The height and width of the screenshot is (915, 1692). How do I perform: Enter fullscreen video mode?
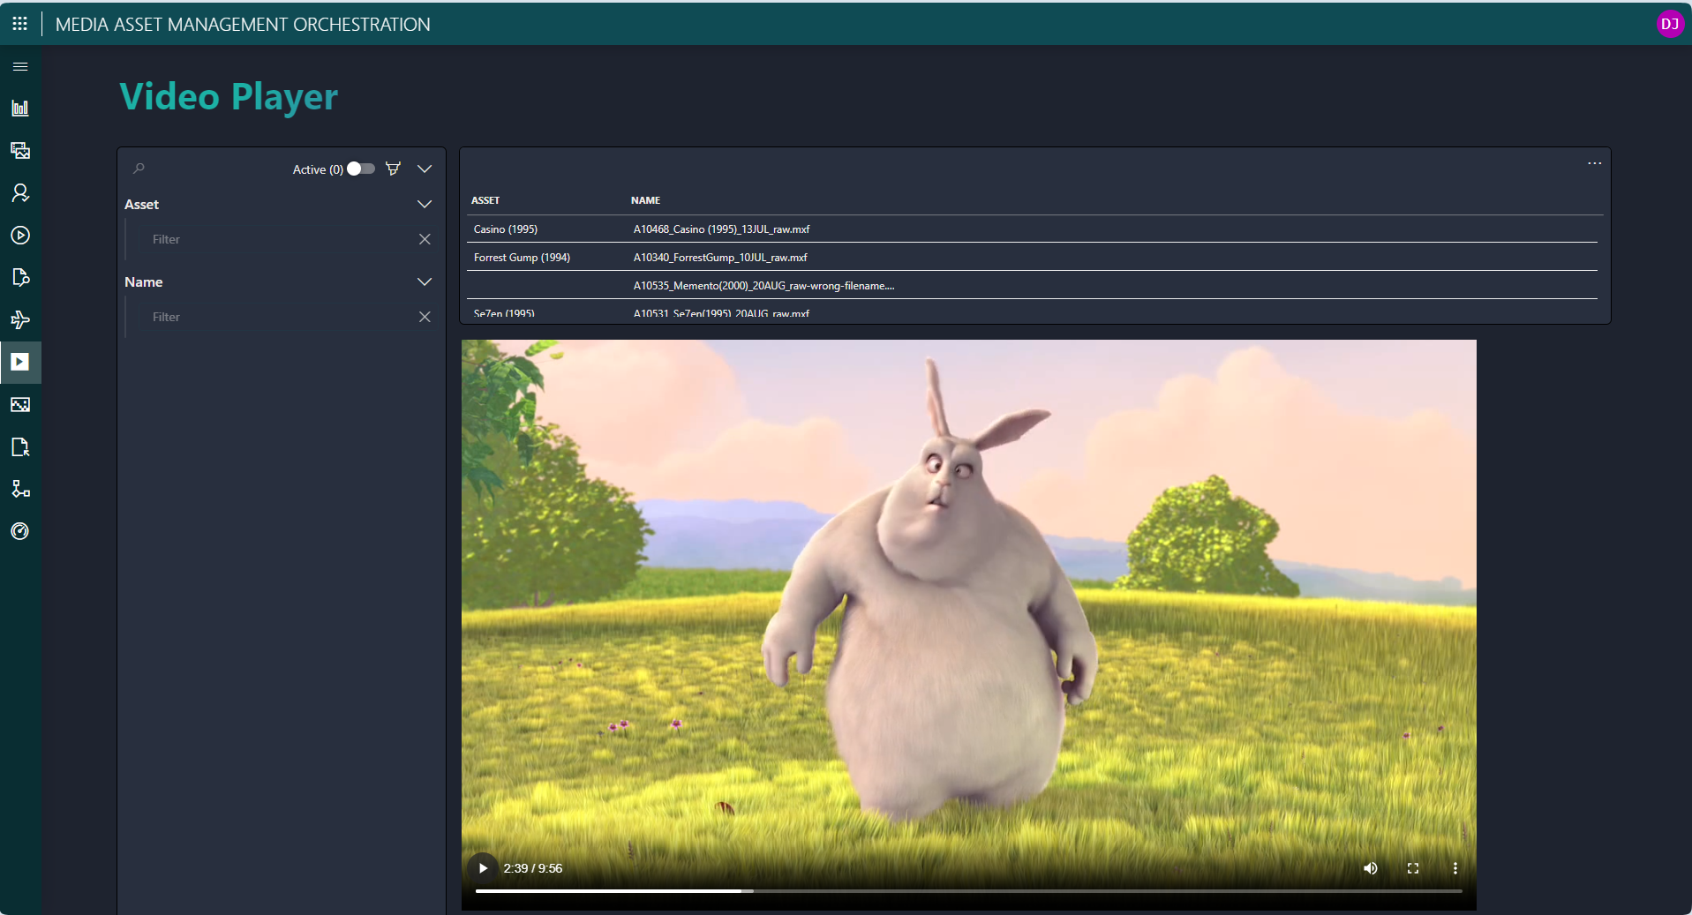point(1412,868)
